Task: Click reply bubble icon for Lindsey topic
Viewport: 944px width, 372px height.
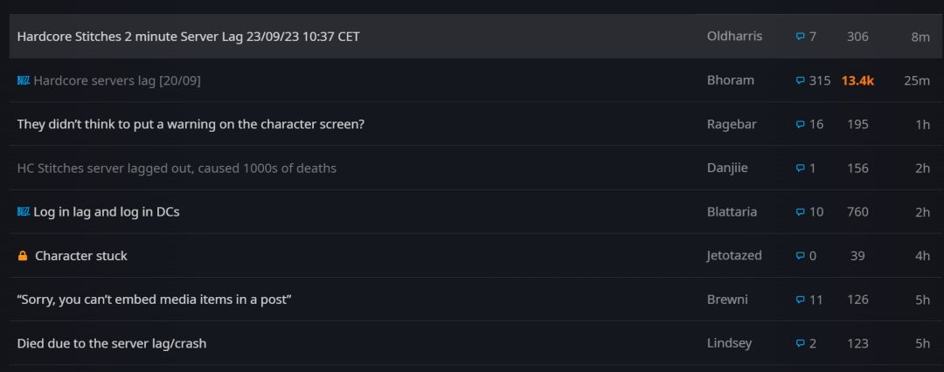Action: tap(800, 343)
